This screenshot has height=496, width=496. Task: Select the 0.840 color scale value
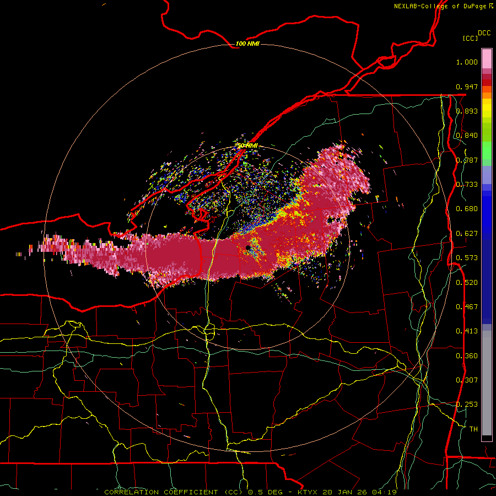tap(467, 136)
